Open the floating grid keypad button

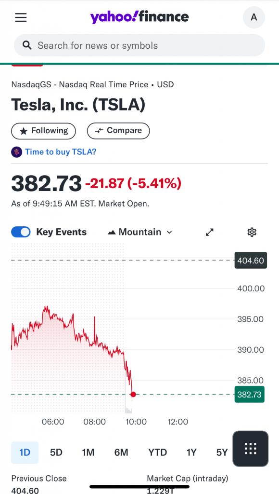(x=251, y=449)
